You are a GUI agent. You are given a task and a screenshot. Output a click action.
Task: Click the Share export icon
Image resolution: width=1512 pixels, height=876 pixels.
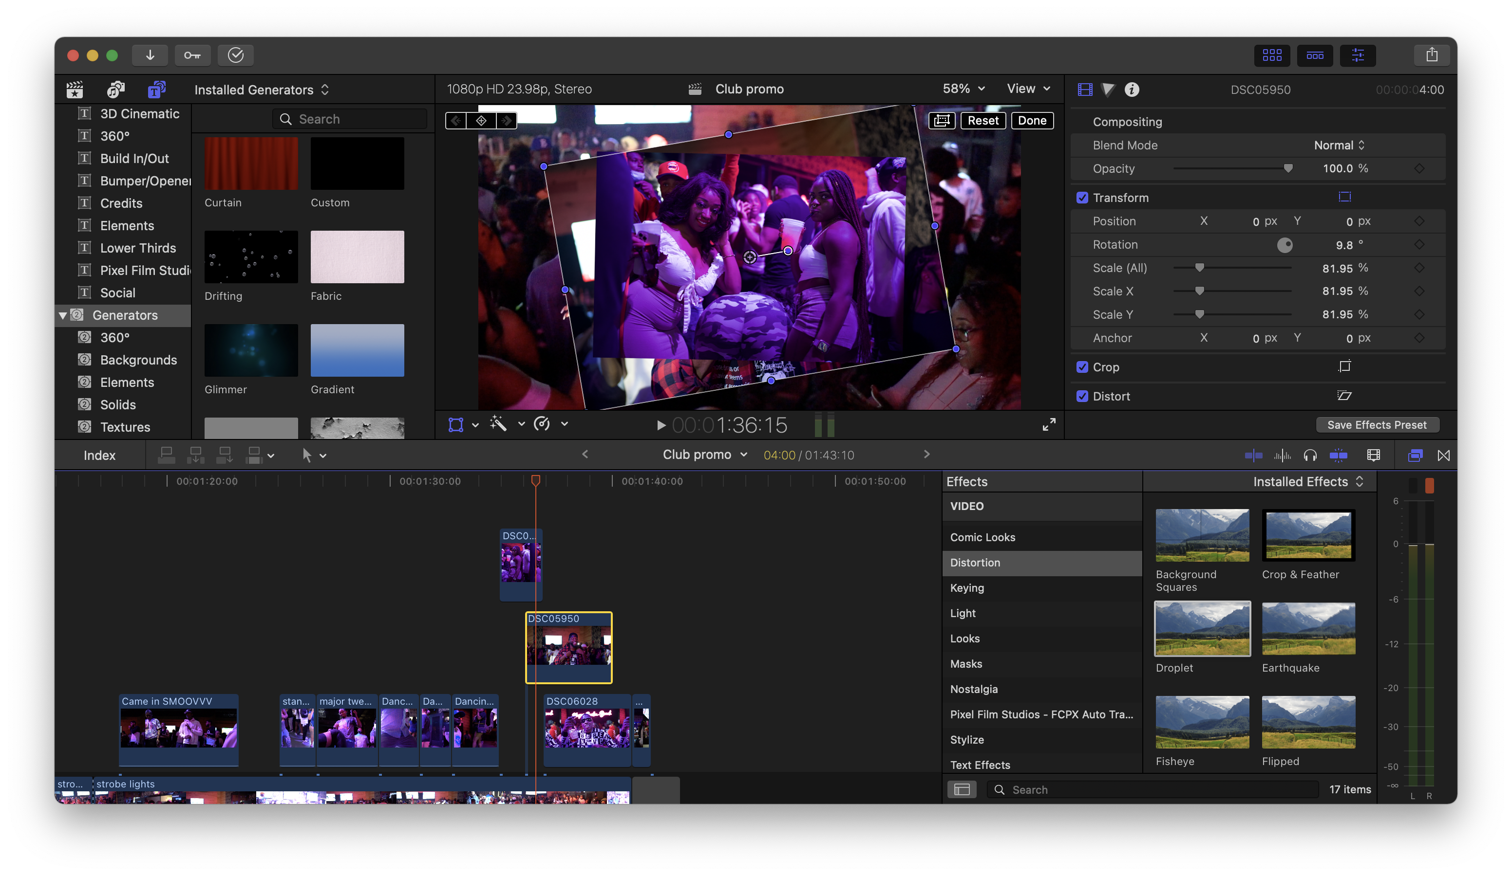click(x=1432, y=55)
